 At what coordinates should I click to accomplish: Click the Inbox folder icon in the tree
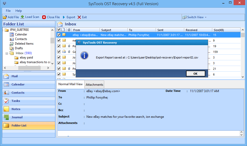pos(12,53)
